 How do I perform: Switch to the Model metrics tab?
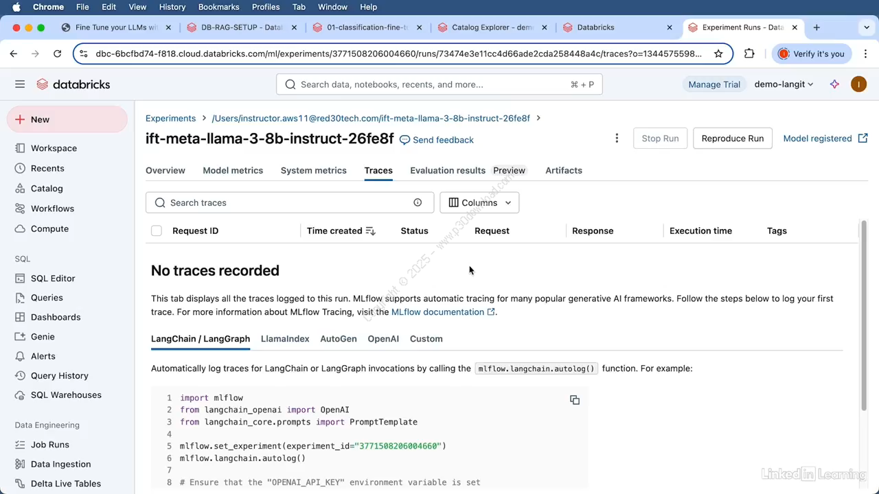click(x=233, y=170)
